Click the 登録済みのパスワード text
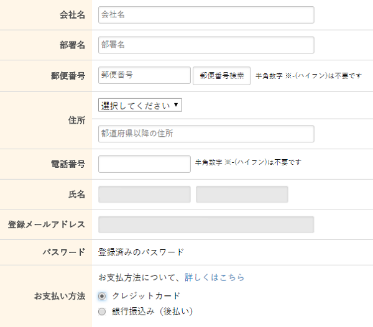Viewport: 373px width, 327px height. tap(141, 252)
